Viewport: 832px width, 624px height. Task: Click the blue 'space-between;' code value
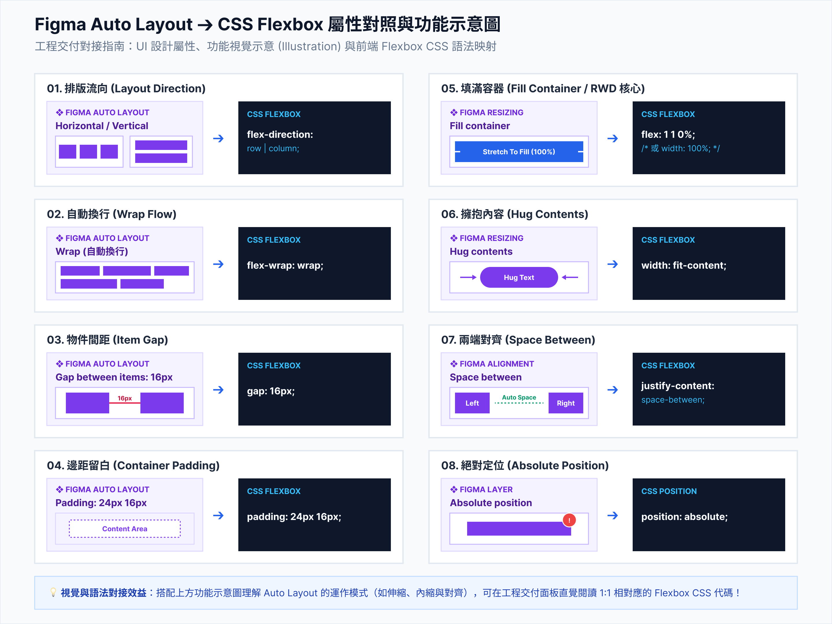tap(673, 400)
